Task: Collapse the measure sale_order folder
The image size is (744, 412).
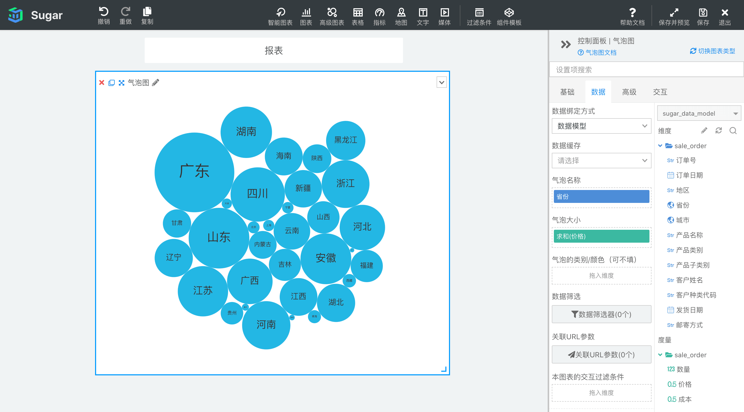Action: coord(660,355)
